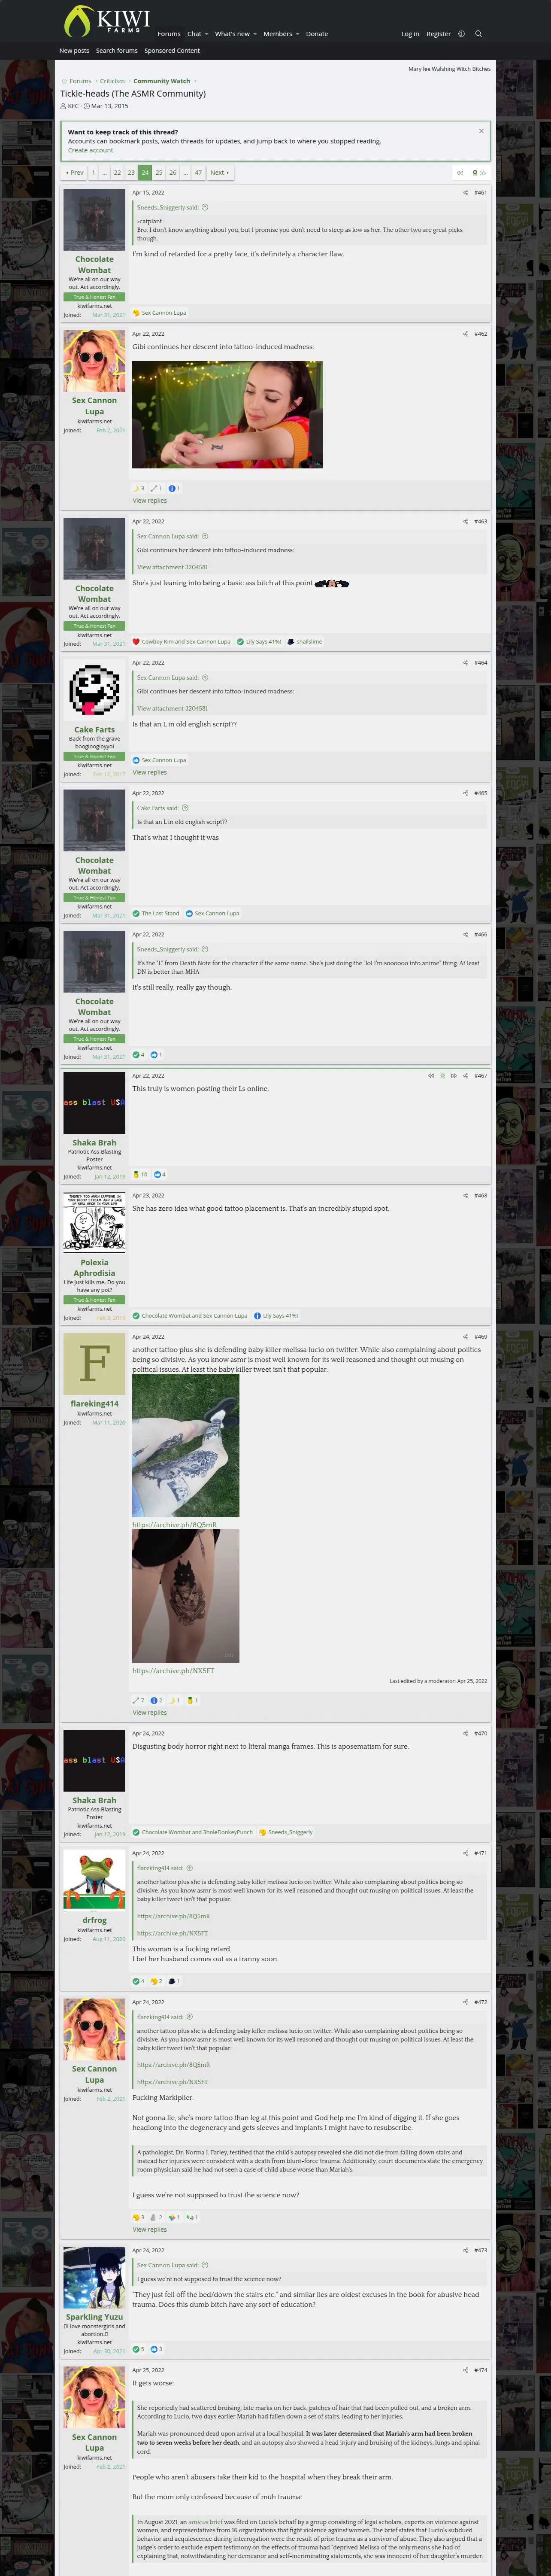This screenshot has height=2576, width=551.
Task: Share post #465 via share icon
Action: [x=465, y=793]
